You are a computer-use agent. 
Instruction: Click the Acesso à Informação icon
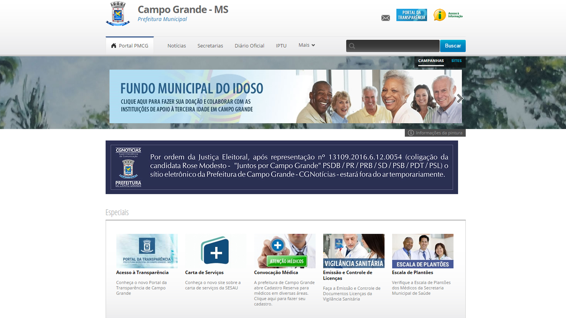pos(440,15)
